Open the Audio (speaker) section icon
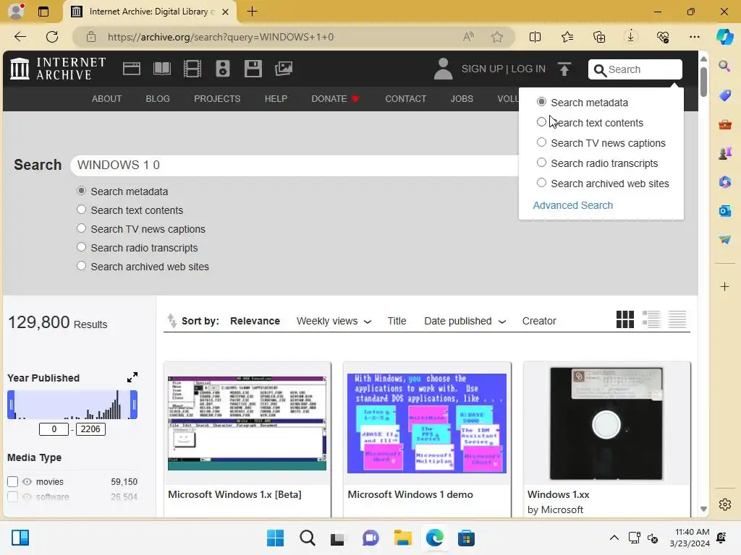Screen dimensions: 741x555 (x=223, y=69)
